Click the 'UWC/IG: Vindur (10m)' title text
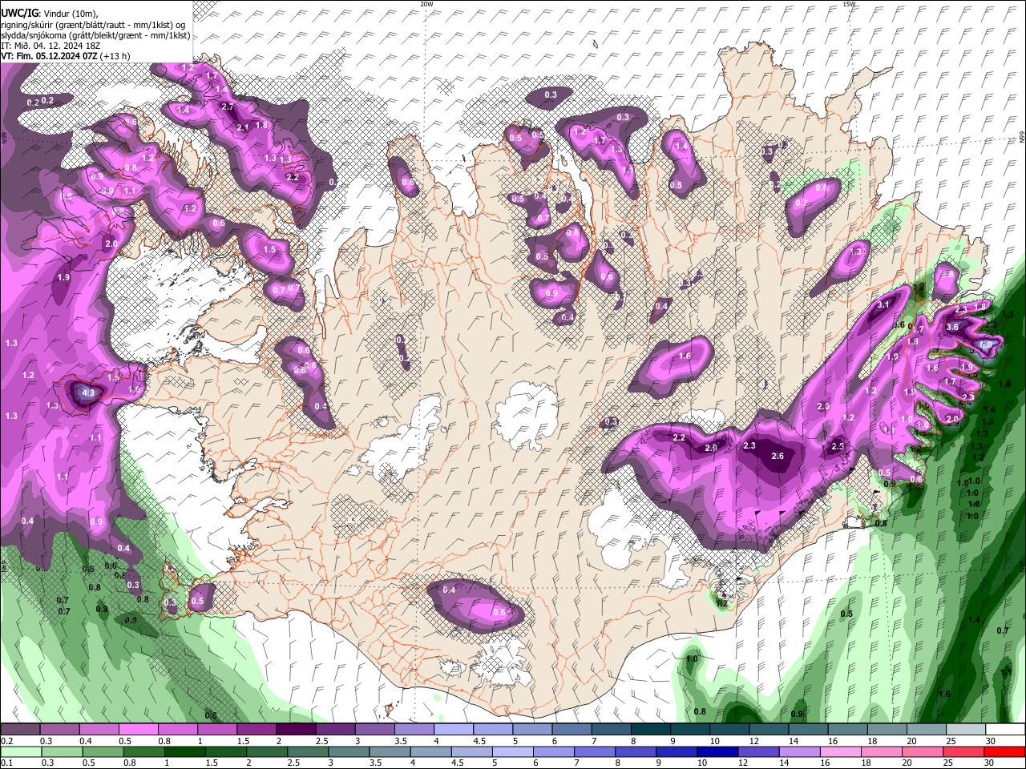Viewport: 1026px width, 769px height. tap(49, 13)
